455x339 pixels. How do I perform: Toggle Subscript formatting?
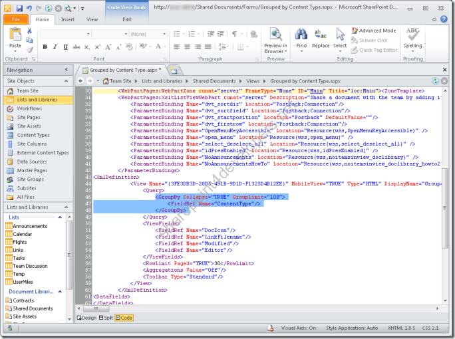(x=86, y=47)
